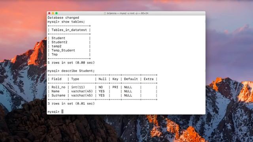The width and height of the screenshot is (253, 142).
Task: Click the 'describe Student;' command text
Action: click(78, 71)
